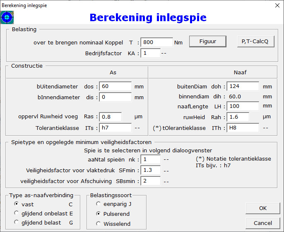Viewport: 284px width, 232px height.
Task: Click the 'As' column header
Action: 113,73
